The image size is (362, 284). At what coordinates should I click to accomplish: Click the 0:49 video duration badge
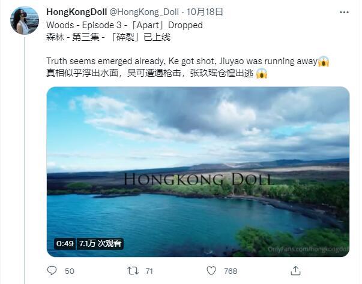click(x=65, y=243)
